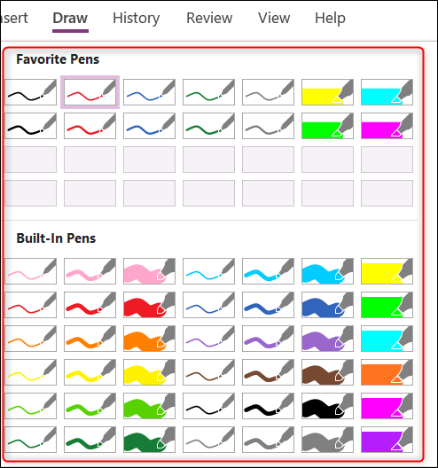Open the View tab
438x468 pixels.
[x=274, y=18]
